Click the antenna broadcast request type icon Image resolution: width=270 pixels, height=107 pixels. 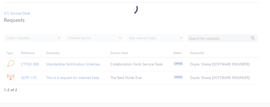(10, 77)
